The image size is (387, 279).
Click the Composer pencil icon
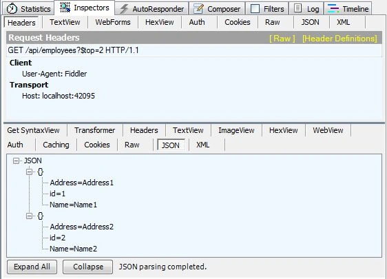(198, 9)
